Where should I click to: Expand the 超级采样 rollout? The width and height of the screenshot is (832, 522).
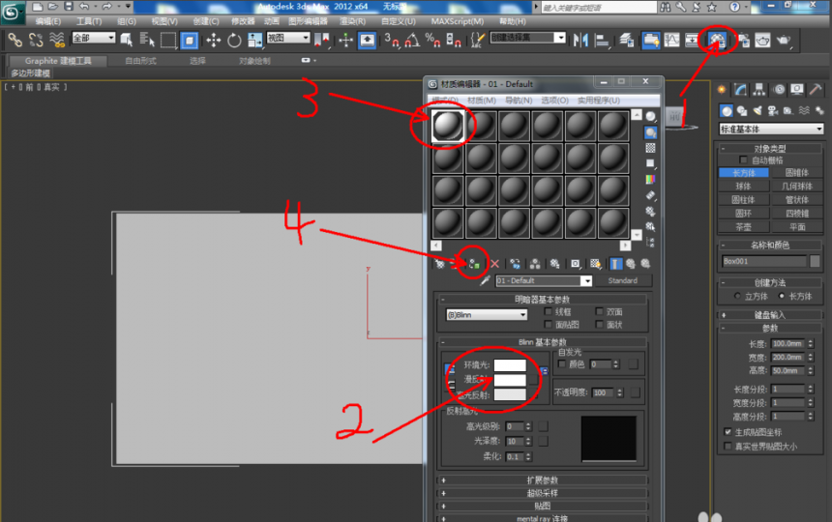click(543, 493)
